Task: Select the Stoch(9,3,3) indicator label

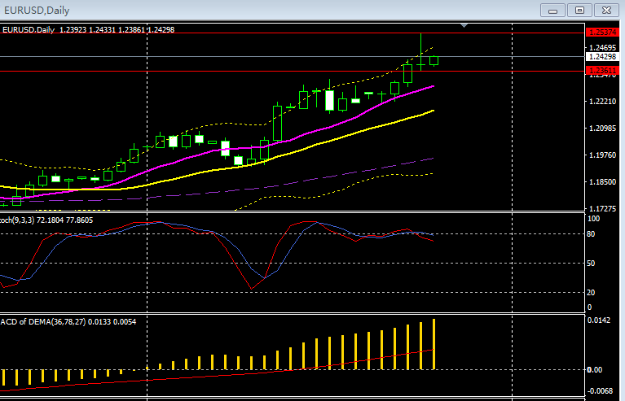Action: [x=45, y=220]
